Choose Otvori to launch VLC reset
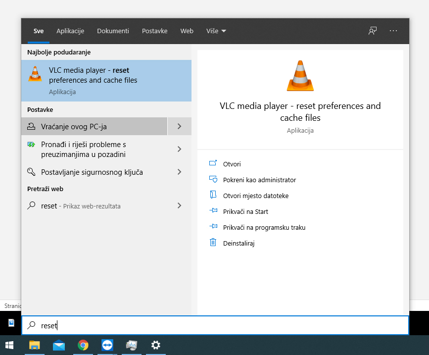 [x=232, y=164]
